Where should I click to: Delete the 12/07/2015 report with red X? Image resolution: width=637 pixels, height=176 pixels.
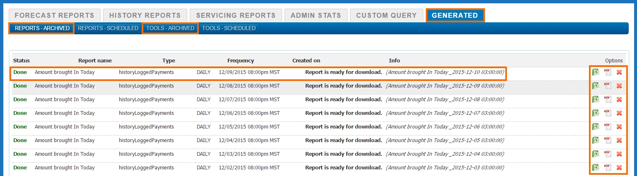tap(619, 100)
